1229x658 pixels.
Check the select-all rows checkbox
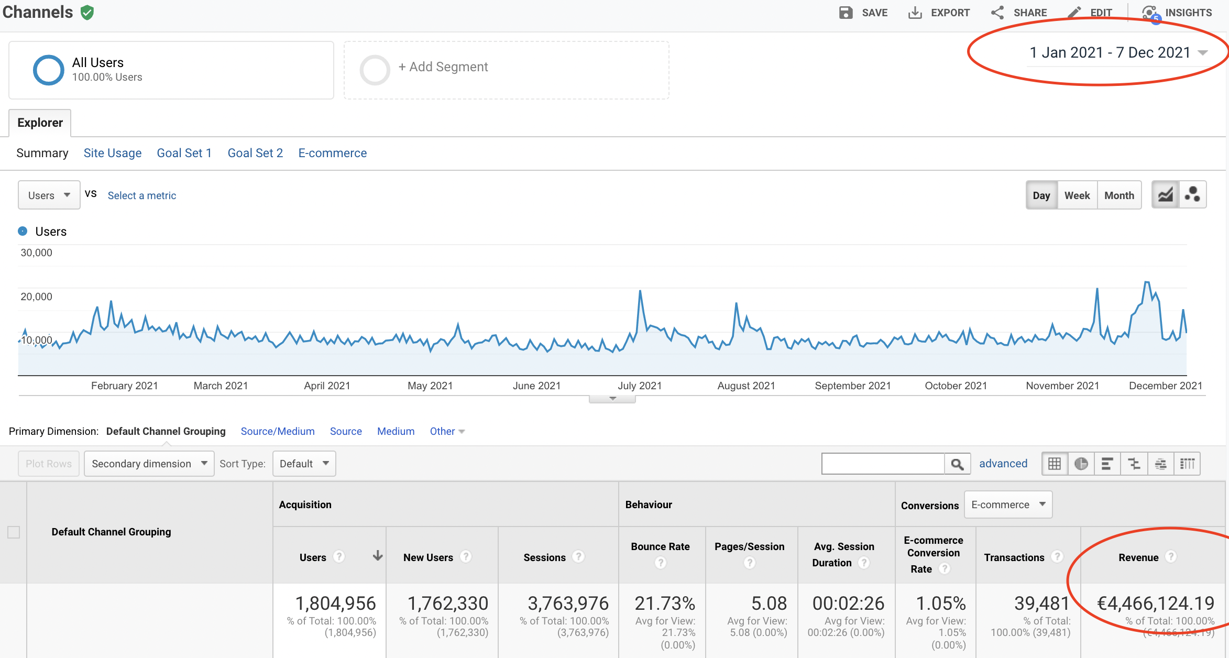tap(14, 532)
